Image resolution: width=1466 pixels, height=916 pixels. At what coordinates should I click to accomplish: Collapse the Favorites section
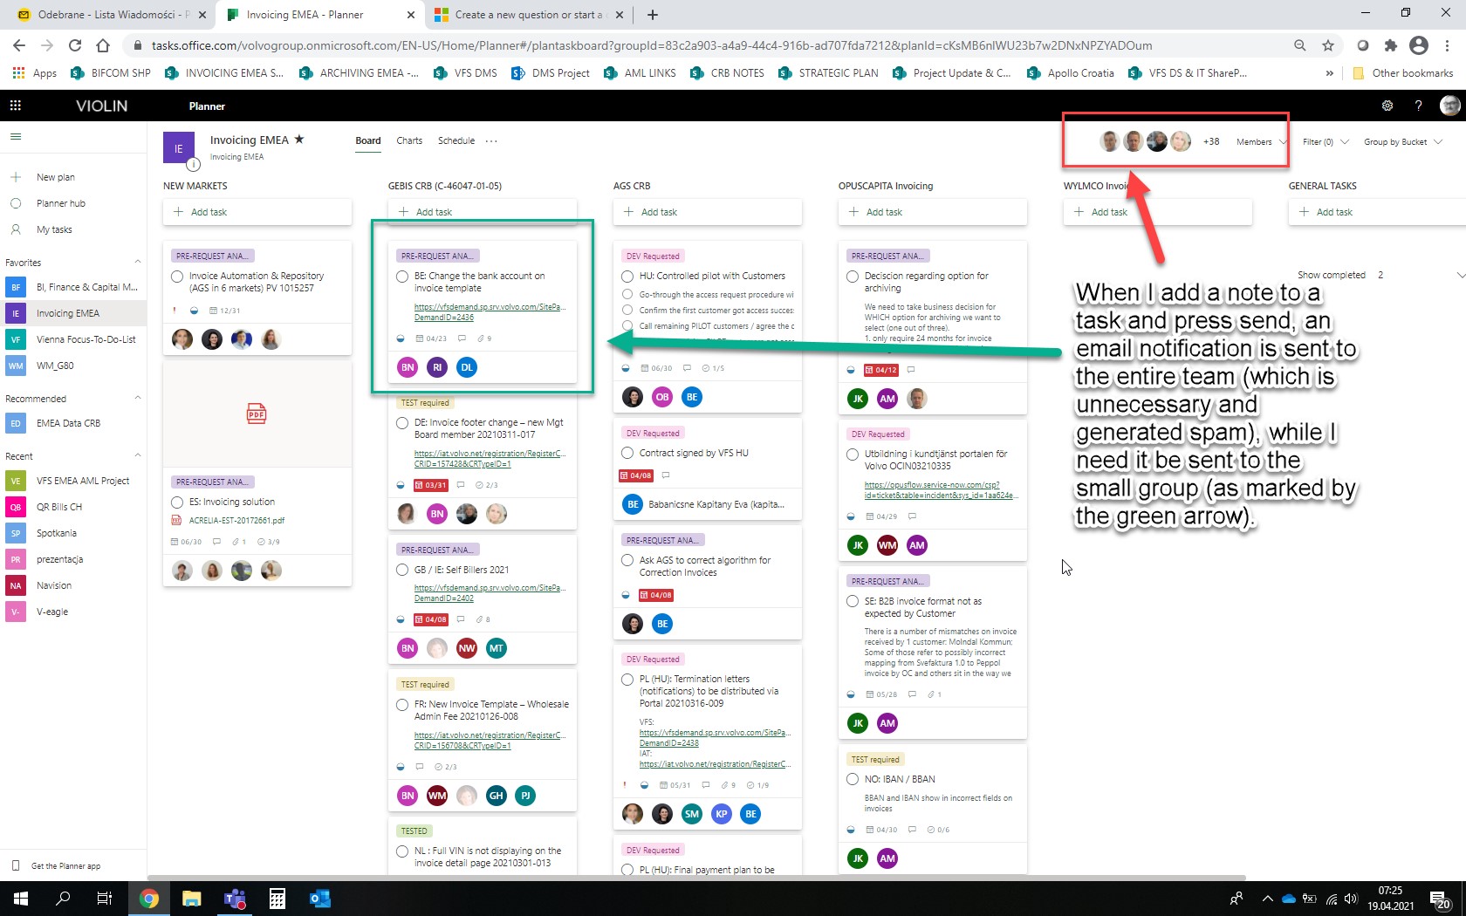point(137,262)
